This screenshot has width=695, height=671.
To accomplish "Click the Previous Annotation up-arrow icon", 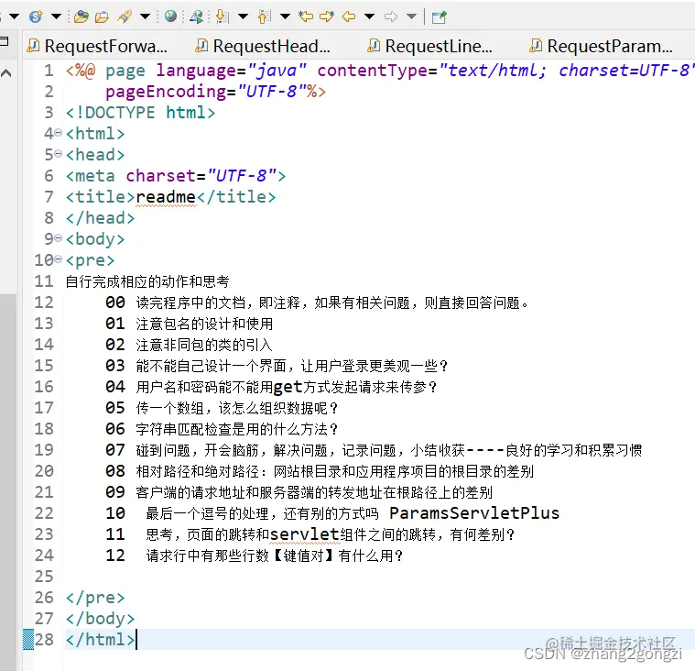I will click(264, 16).
